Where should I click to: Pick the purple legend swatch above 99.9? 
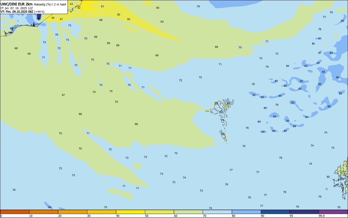pos(333,212)
